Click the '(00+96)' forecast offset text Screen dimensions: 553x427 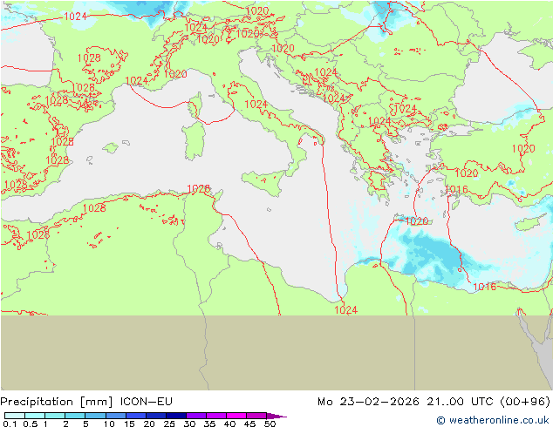pos(525,402)
